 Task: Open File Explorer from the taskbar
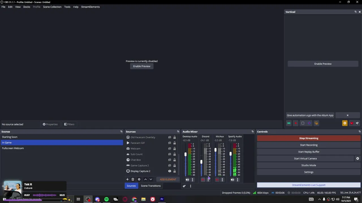[143, 199]
